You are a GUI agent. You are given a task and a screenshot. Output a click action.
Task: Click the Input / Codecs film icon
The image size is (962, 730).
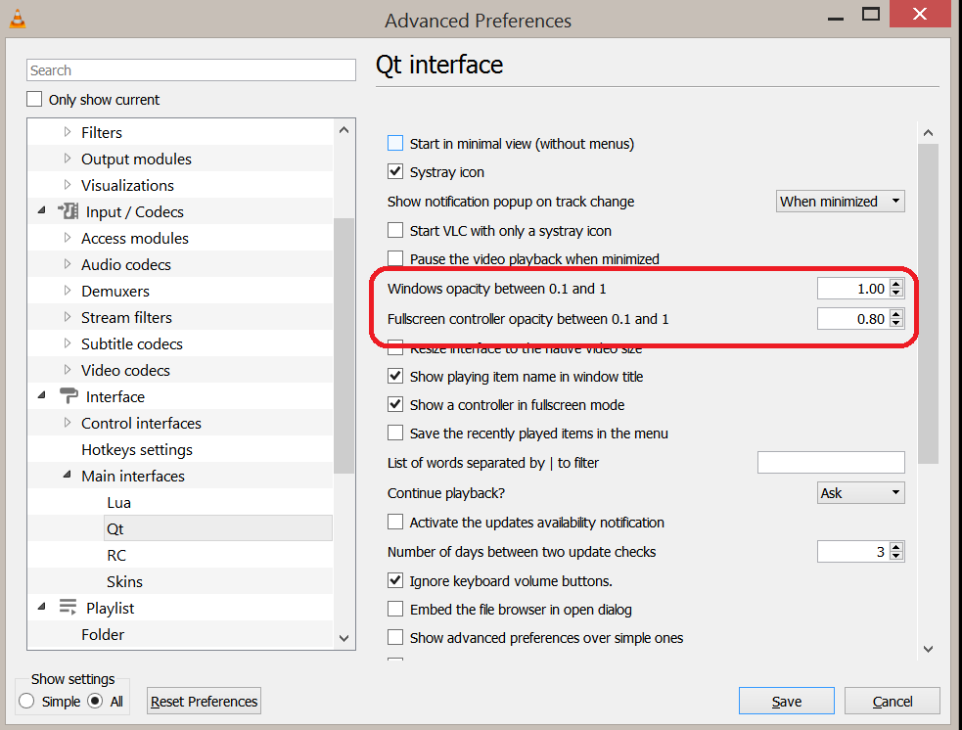pyautogui.click(x=68, y=211)
